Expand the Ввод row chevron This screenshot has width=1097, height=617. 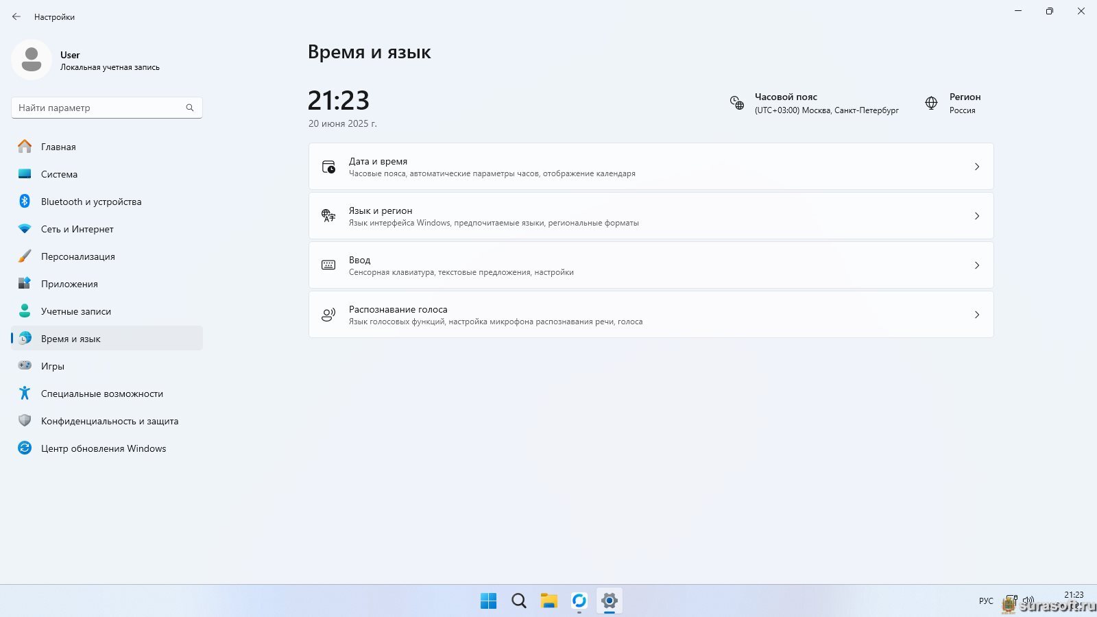click(x=977, y=265)
